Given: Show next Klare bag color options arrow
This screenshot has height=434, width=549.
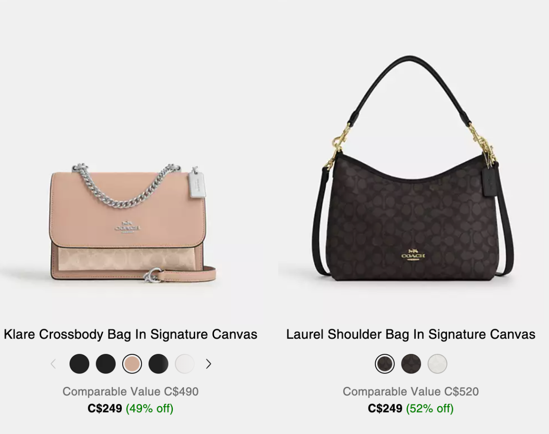Looking at the screenshot, I should 208,364.
